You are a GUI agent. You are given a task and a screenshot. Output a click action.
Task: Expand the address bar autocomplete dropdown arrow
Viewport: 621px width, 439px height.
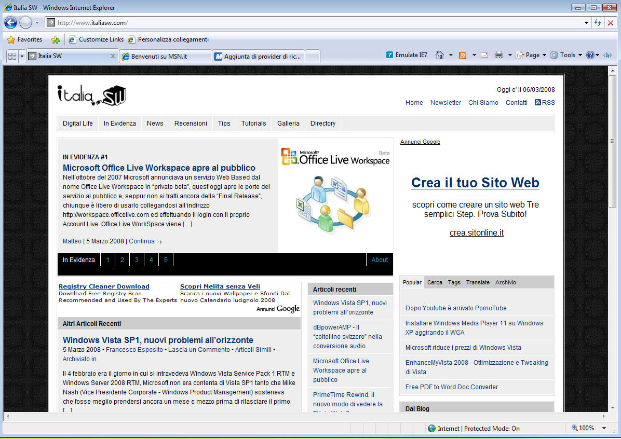click(586, 22)
